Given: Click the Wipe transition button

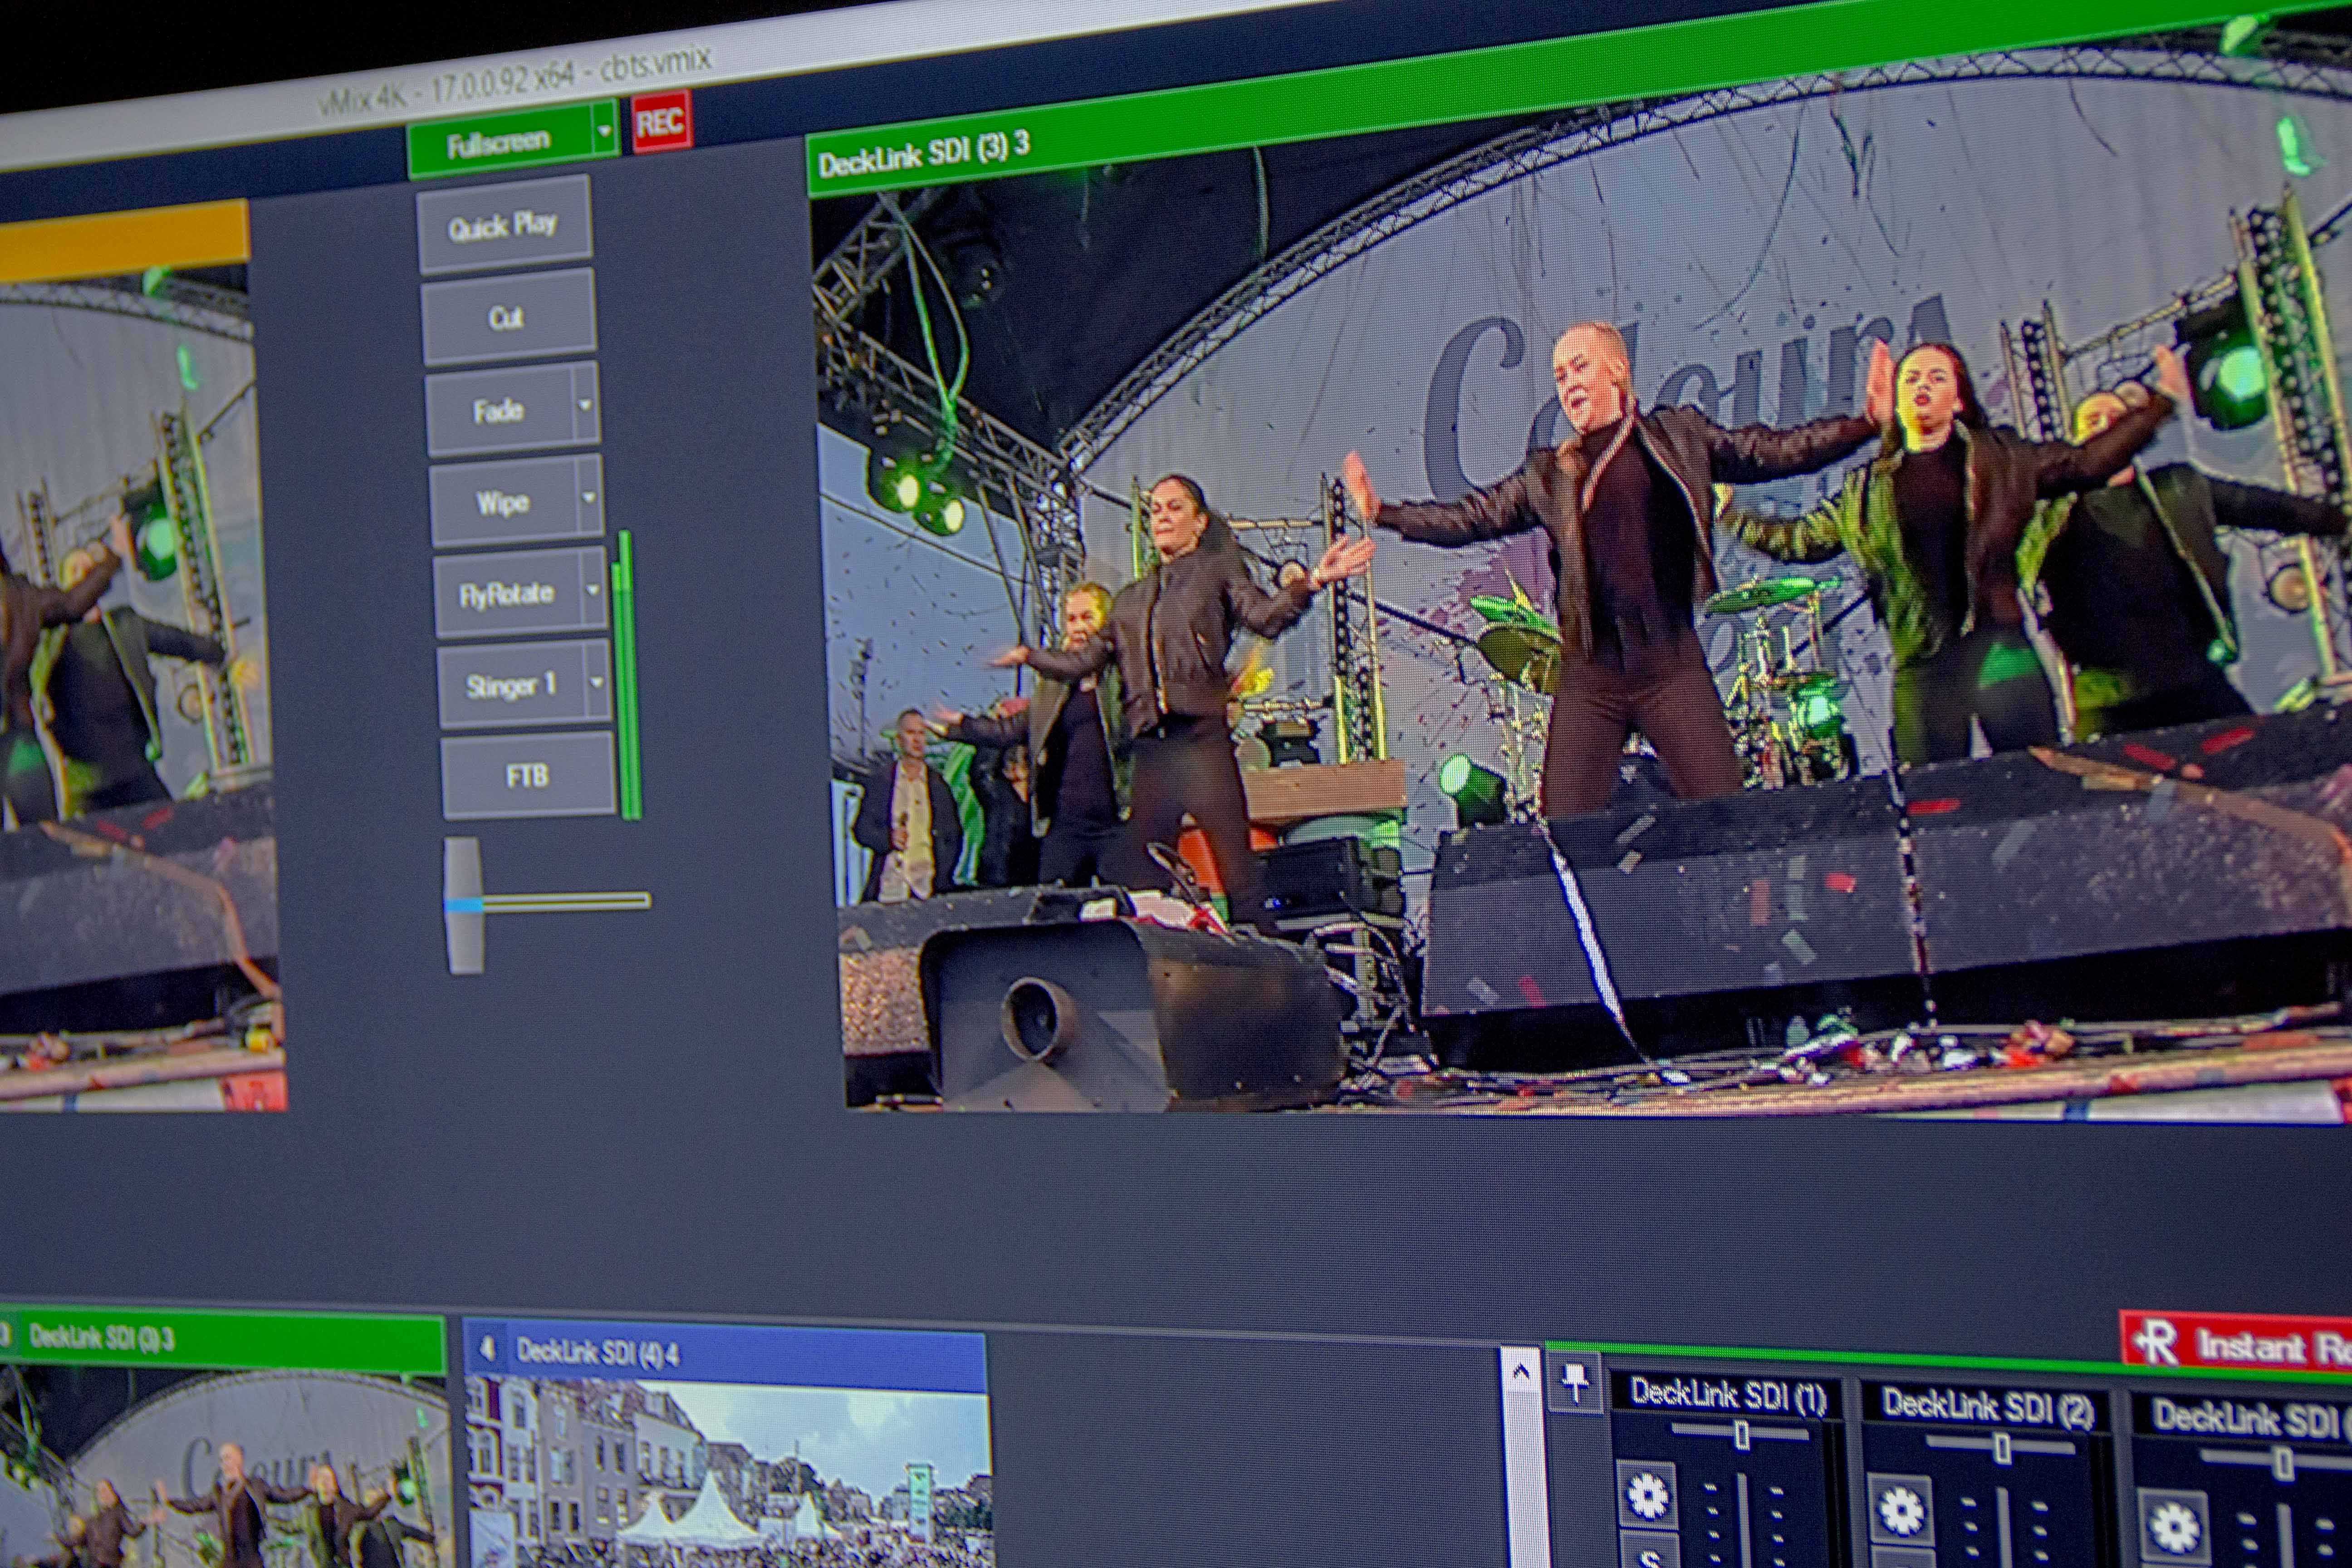Looking at the screenshot, I should pyautogui.click(x=503, y=502).
